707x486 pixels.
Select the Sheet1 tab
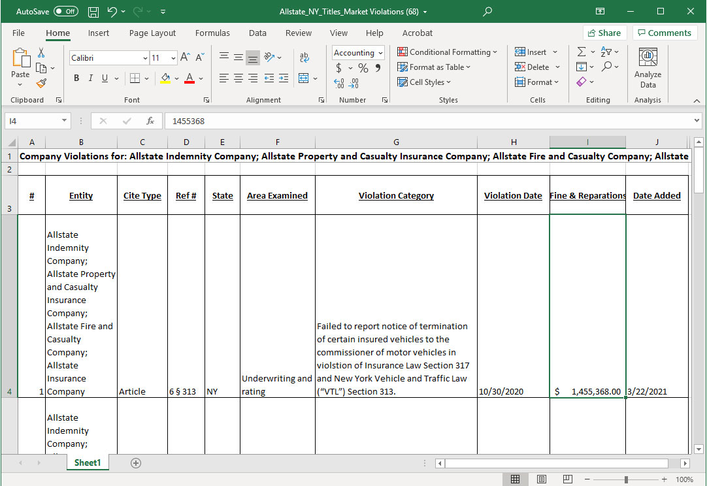[88, 462]
